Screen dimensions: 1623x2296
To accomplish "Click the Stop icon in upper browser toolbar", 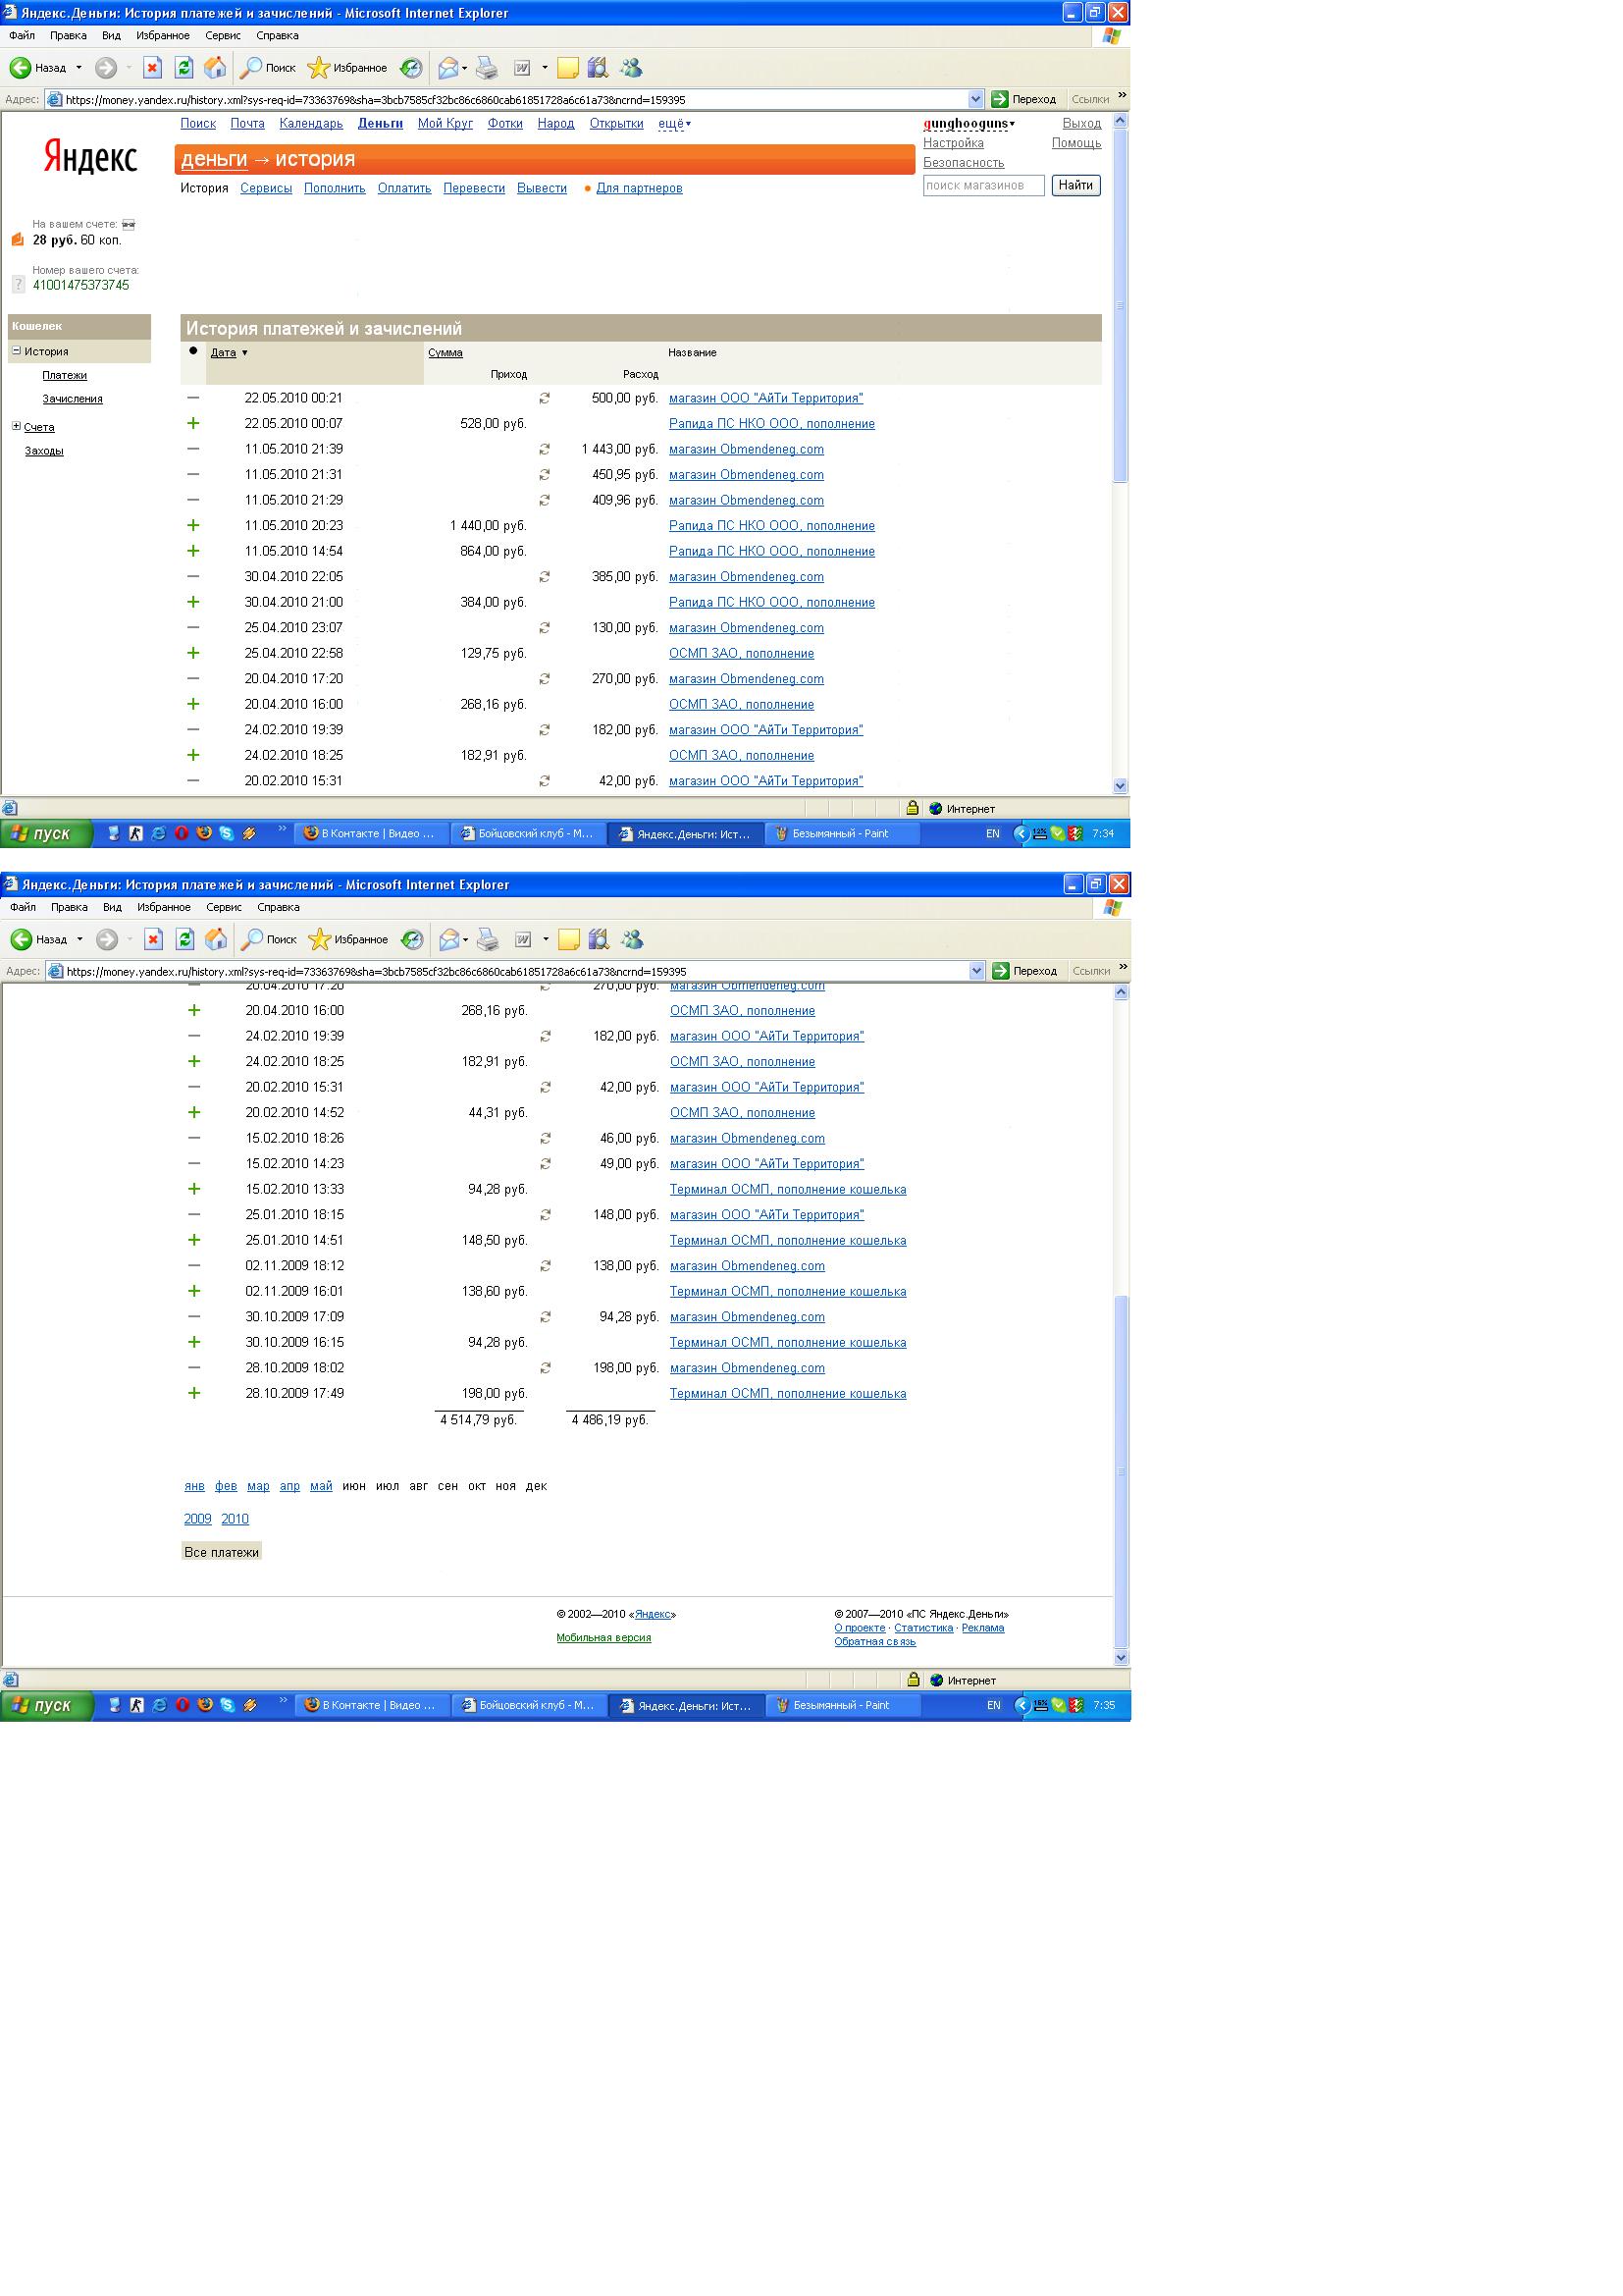I will [152, 68].
